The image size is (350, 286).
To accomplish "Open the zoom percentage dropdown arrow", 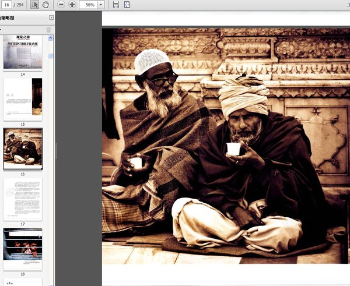I will pyautogui.click(x=101, y=5).
